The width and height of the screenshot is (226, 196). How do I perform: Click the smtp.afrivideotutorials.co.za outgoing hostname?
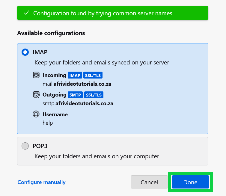(x=78, y=103)
